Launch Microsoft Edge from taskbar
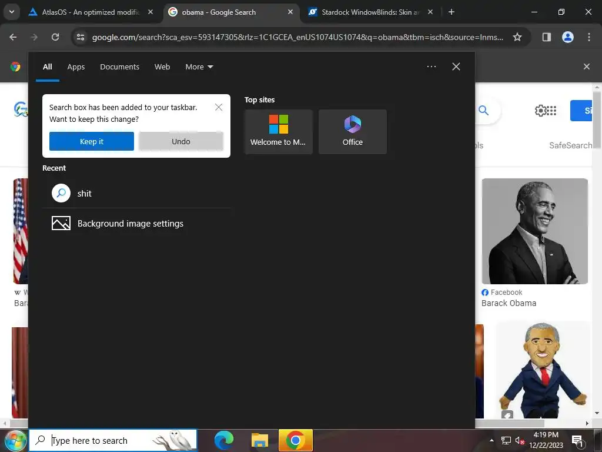 tap(224, 440)
